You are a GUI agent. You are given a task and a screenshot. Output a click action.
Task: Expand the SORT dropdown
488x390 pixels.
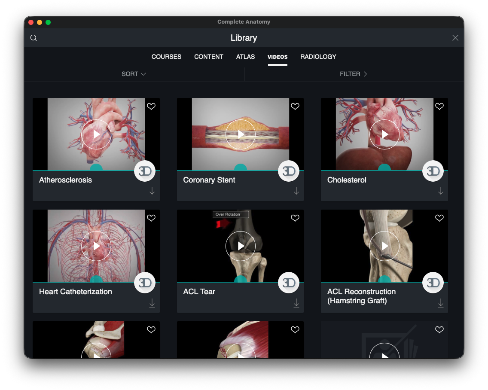click(134, 74)
